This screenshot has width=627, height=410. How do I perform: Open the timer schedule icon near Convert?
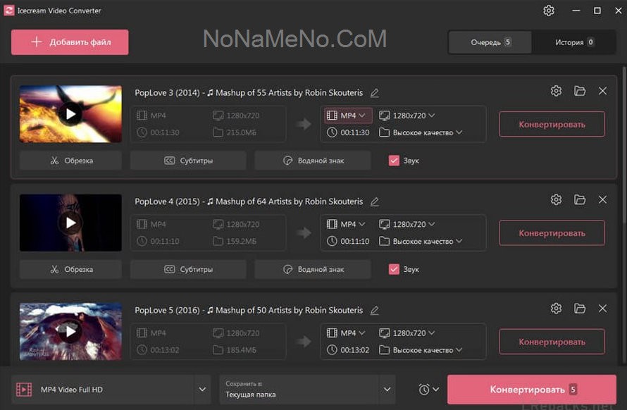pyautogui.click(x=428, y=390)
